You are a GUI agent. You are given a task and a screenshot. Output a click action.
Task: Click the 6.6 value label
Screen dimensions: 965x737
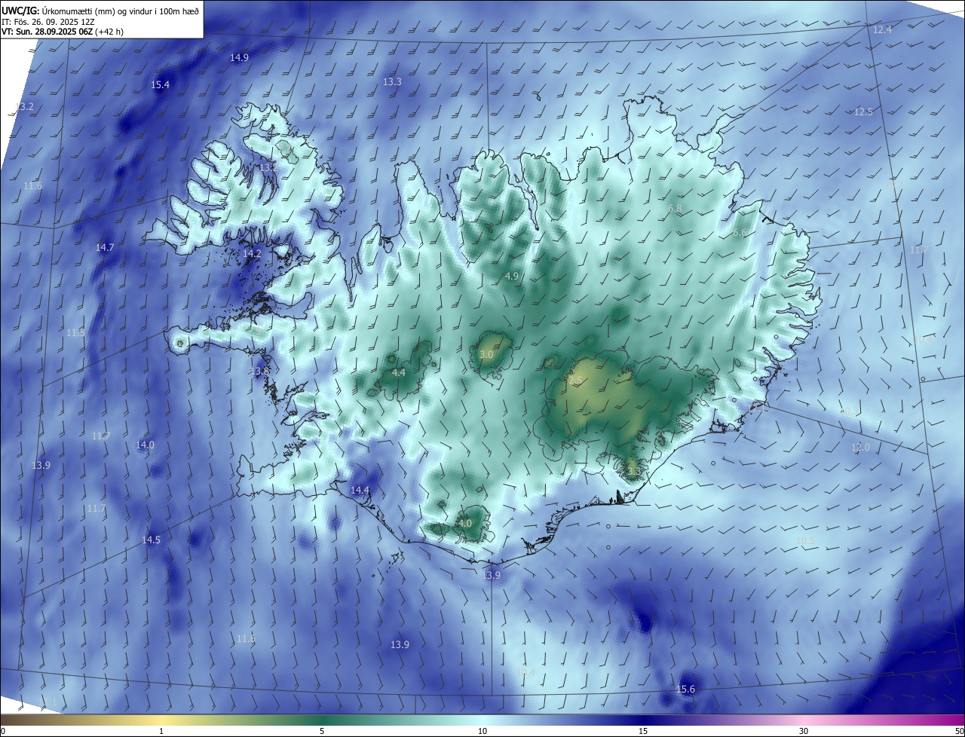(x=740, y=233)
